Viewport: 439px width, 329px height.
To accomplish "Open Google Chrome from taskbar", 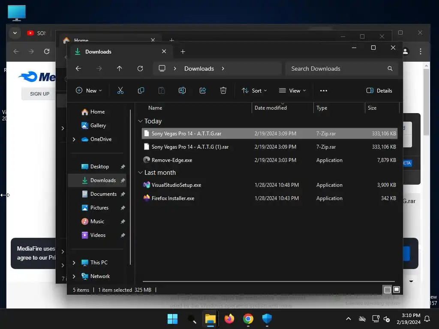I will pyautogui.click(x=248, y=319).
